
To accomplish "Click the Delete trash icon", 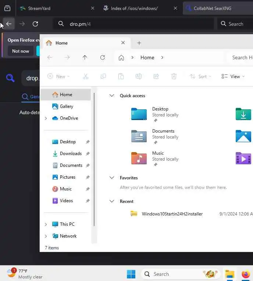I will pyautogui.click(x=174, y=76).
